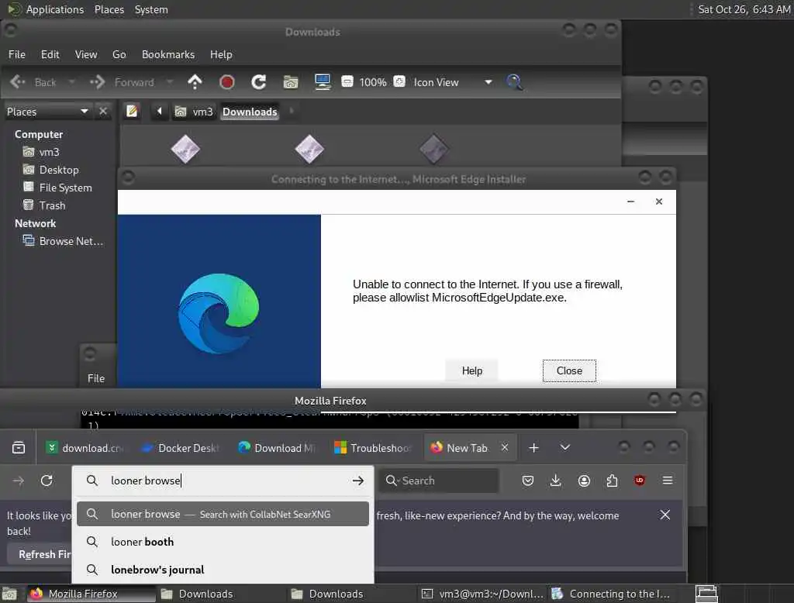This screenshot has height=603, width=794.
Task: Minimize the Edge installer inner dialog
Action: pos(630,202)
